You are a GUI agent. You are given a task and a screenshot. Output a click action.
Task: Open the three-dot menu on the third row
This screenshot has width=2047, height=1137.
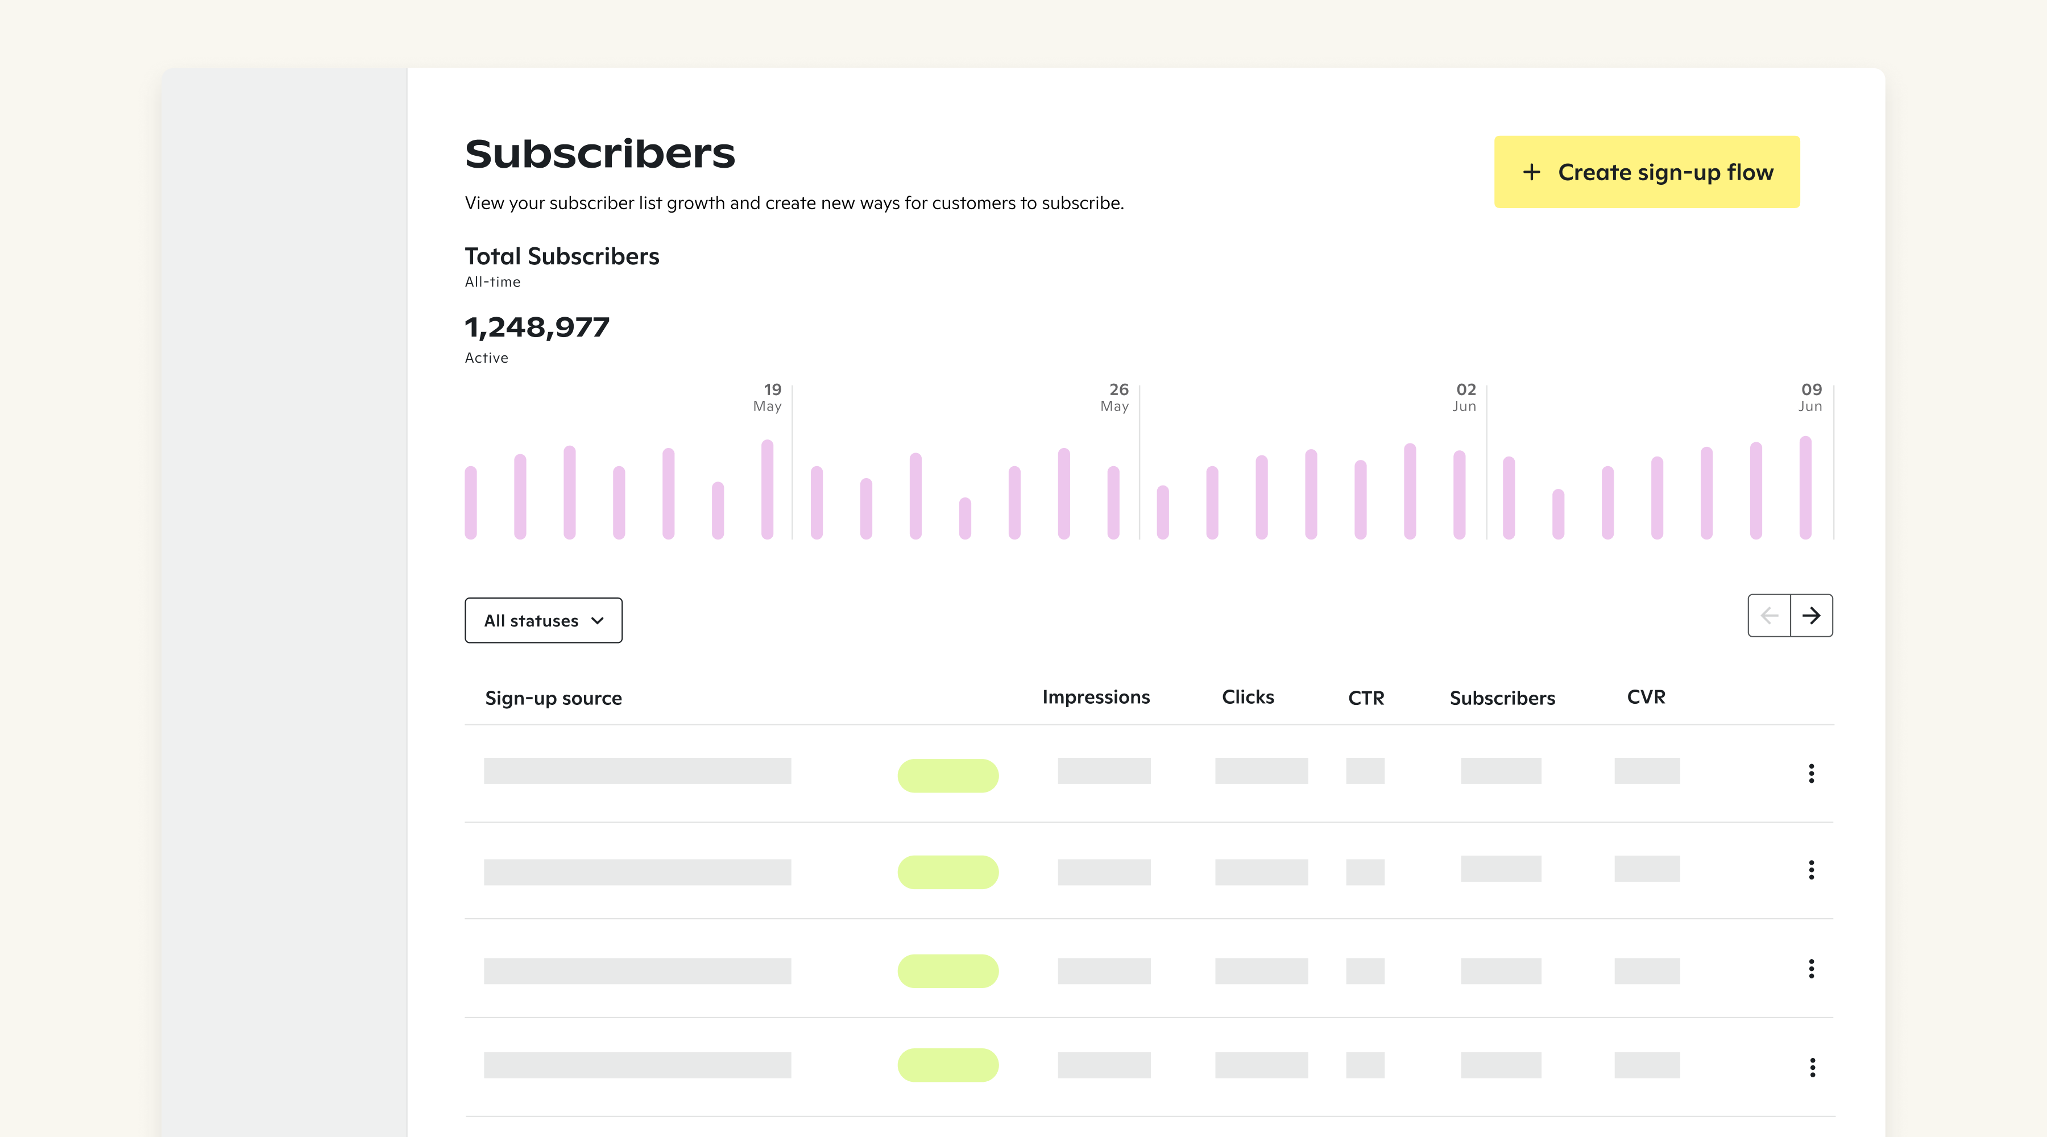point(1812,969)
